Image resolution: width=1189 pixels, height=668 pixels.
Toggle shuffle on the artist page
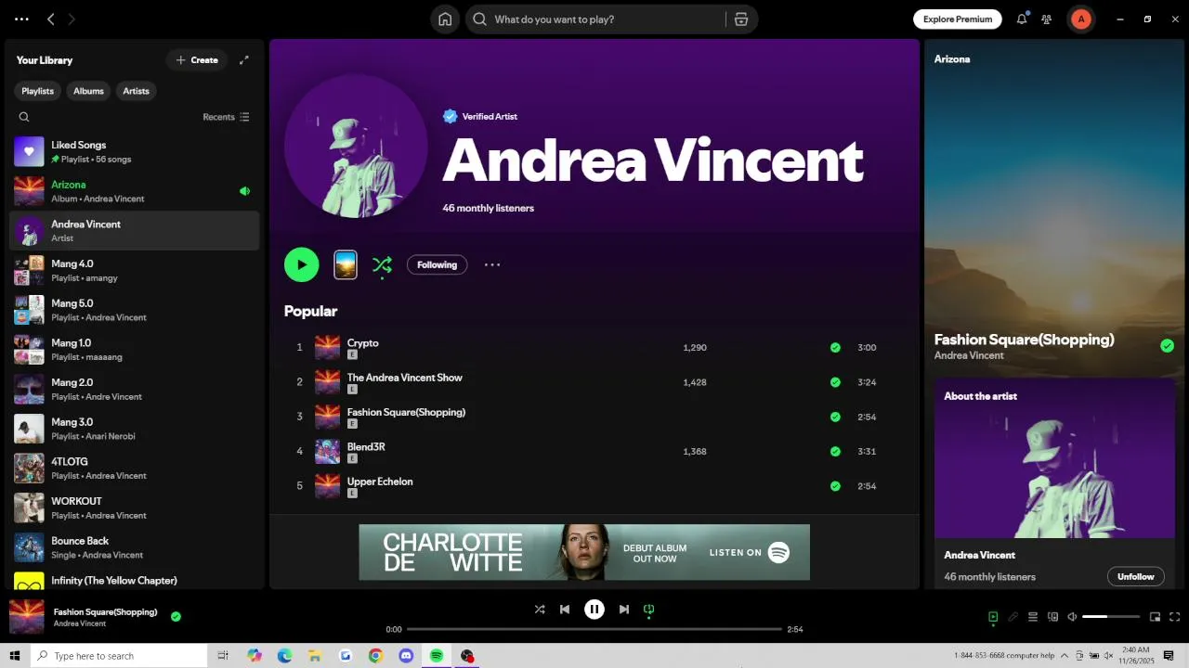click(382, 264)
